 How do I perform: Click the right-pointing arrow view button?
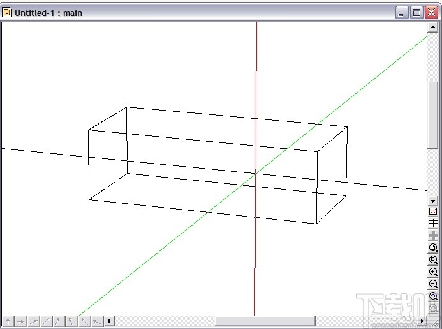(20, 321)
